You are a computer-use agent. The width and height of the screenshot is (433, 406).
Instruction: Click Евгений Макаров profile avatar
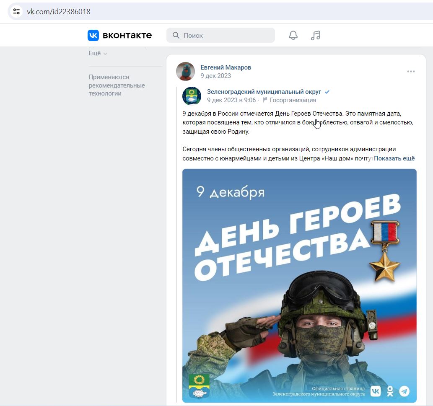tap(185, 71)
